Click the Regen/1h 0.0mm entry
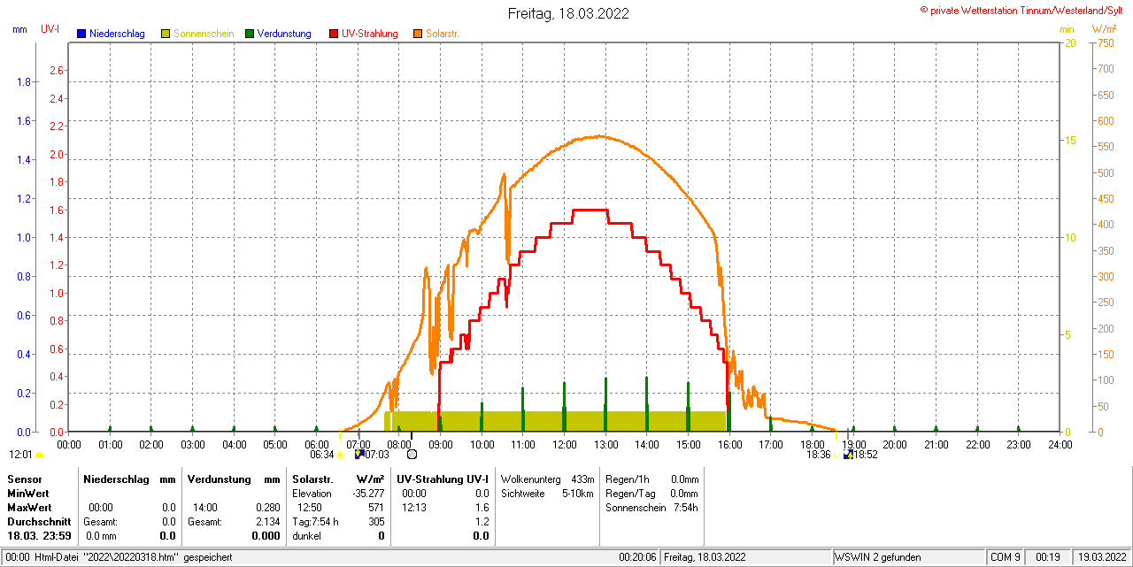 (x=651, y=479)
